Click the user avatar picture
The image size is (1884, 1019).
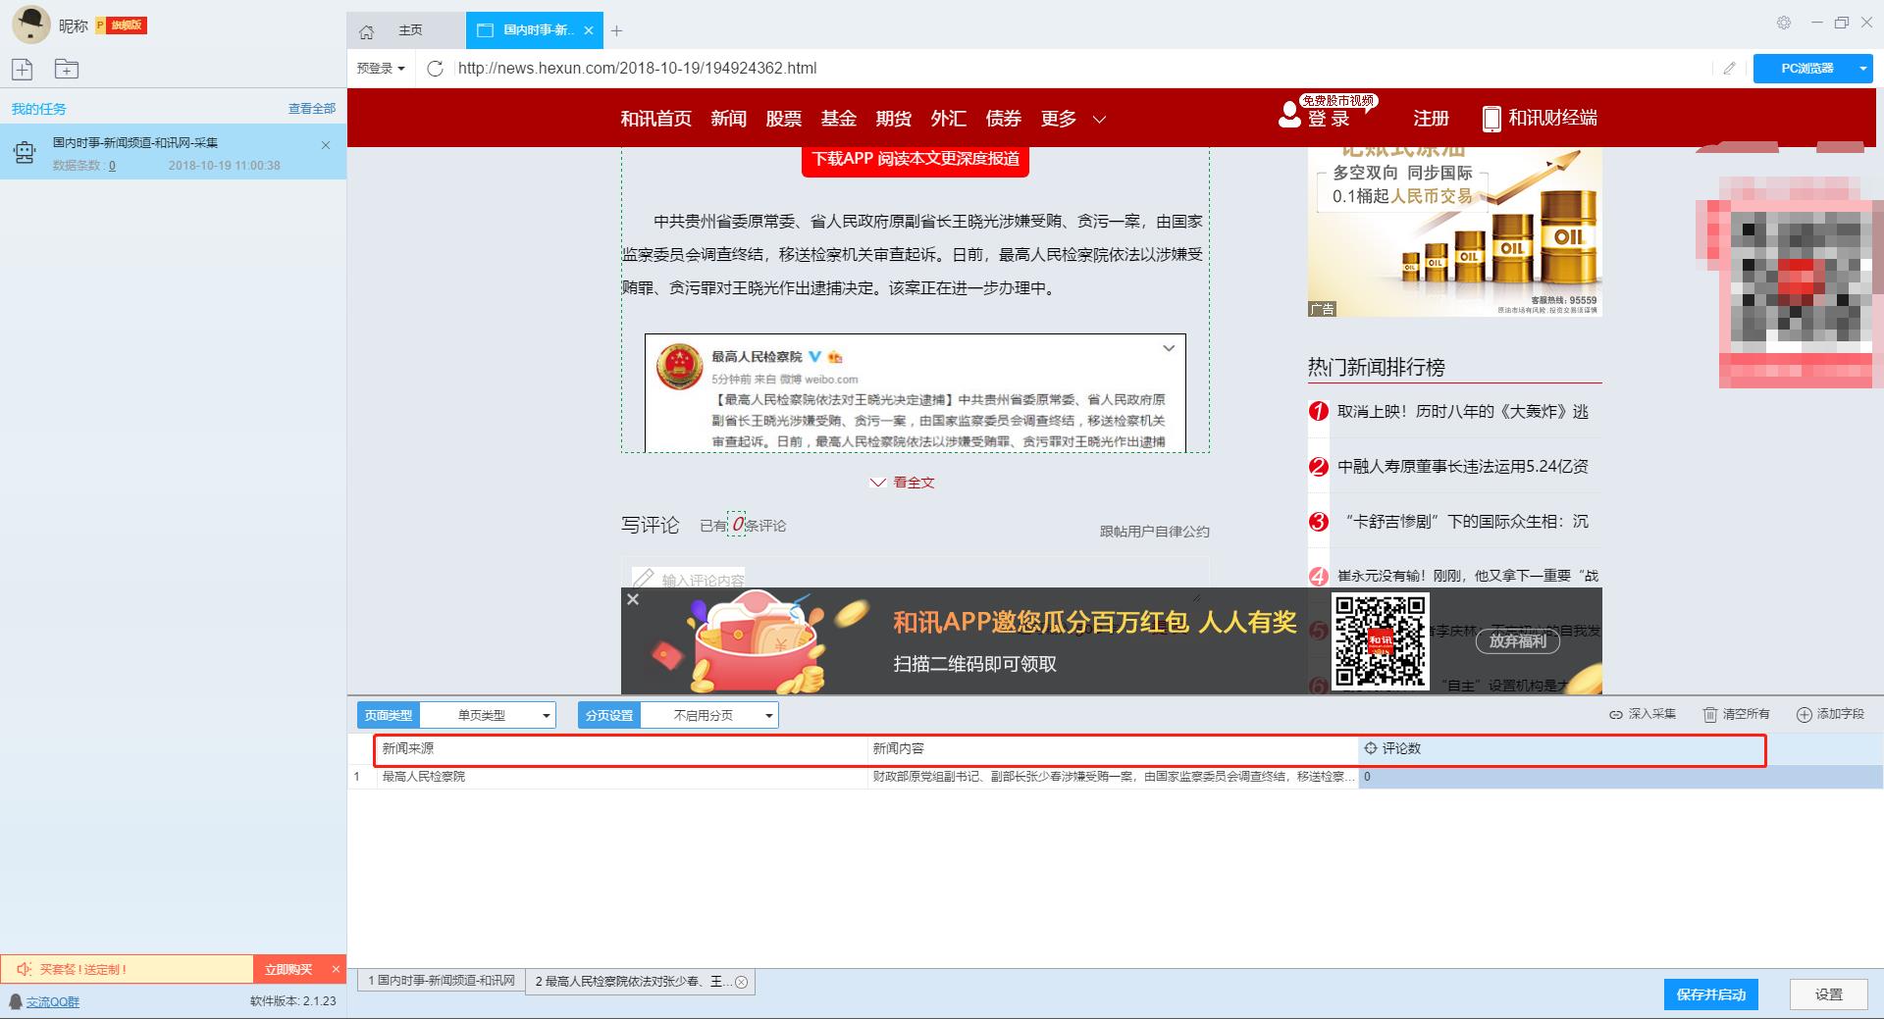(30, 25)
